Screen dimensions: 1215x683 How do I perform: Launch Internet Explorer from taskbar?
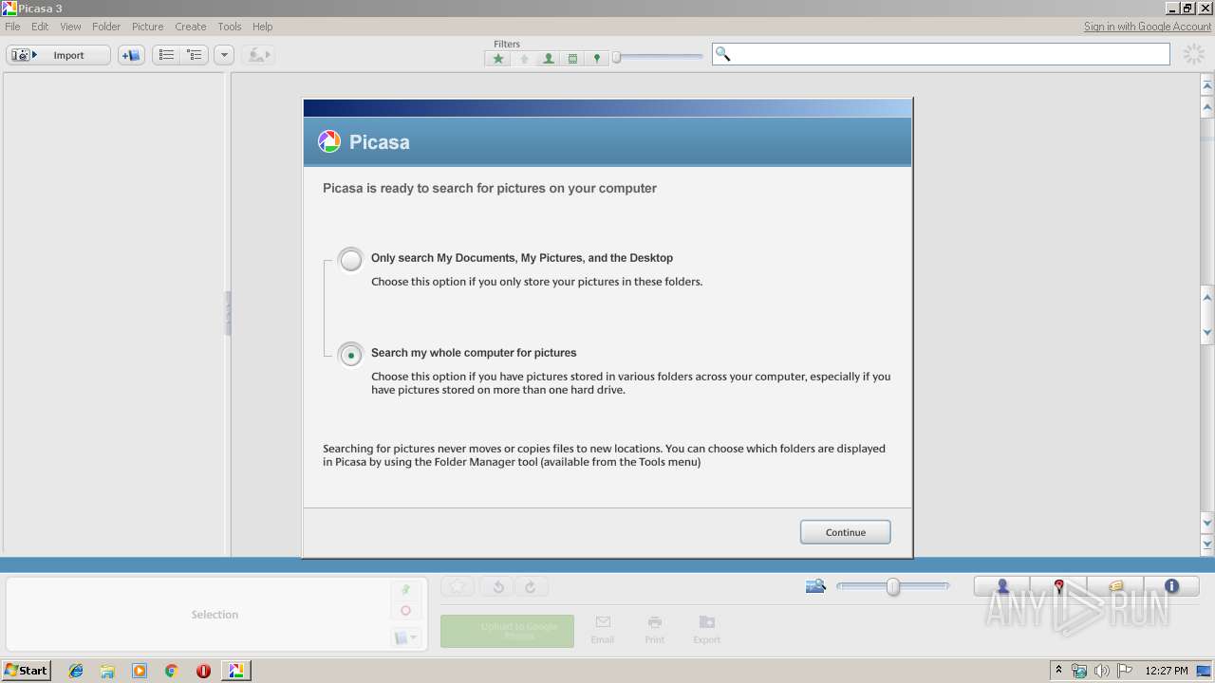pyautogui.click(x=76, y=671)
